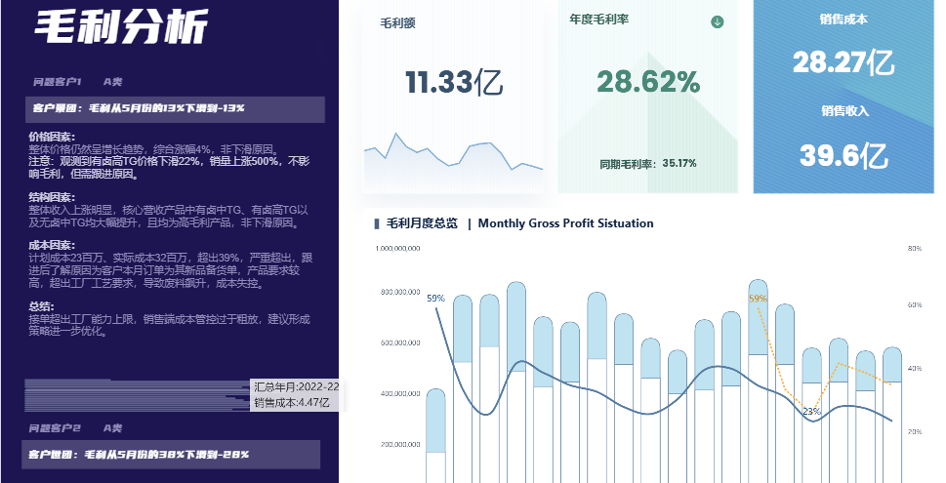The height and width of the screenshot is (483, 946).
Task: Click the 年度毛利率 card label
Action: click(x=599, y=20)
